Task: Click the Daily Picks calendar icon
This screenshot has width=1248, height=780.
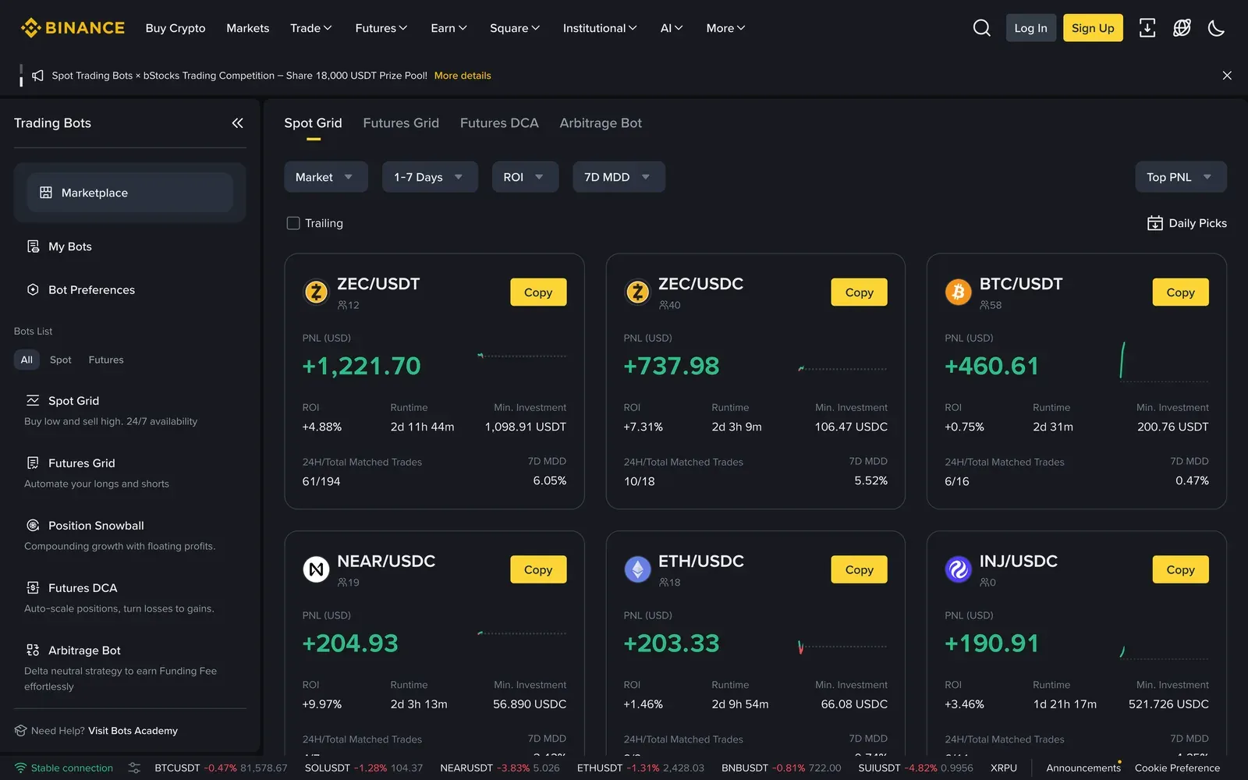Action: pyautogui.click(x=1155, y=223)
